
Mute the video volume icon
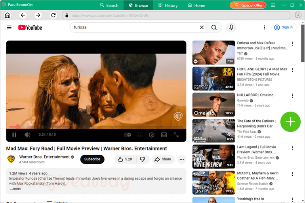[x=27, y=135]
